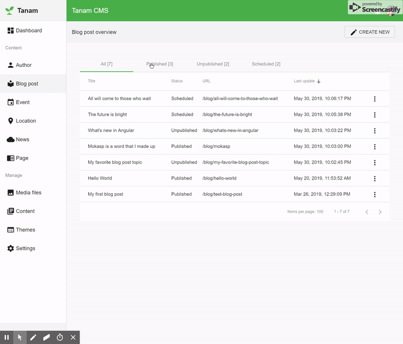
Task: Switch to the Scheduled [2] tab
Action: pyautogui.click(x=266, y=64)
